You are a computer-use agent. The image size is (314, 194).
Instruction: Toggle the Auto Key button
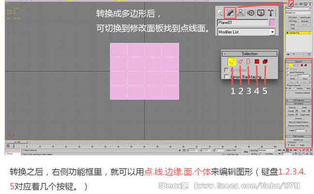pyautogui.click(x=254, y=150)
